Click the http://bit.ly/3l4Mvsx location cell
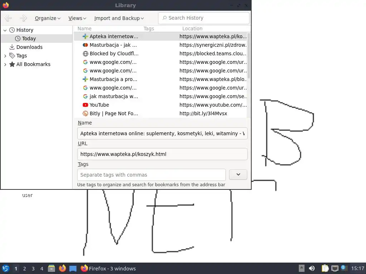This screenshot has width=366, height=274. (x=203, y=114)
